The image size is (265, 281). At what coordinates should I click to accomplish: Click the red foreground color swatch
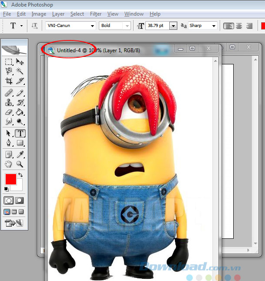[x=10, y=179]
